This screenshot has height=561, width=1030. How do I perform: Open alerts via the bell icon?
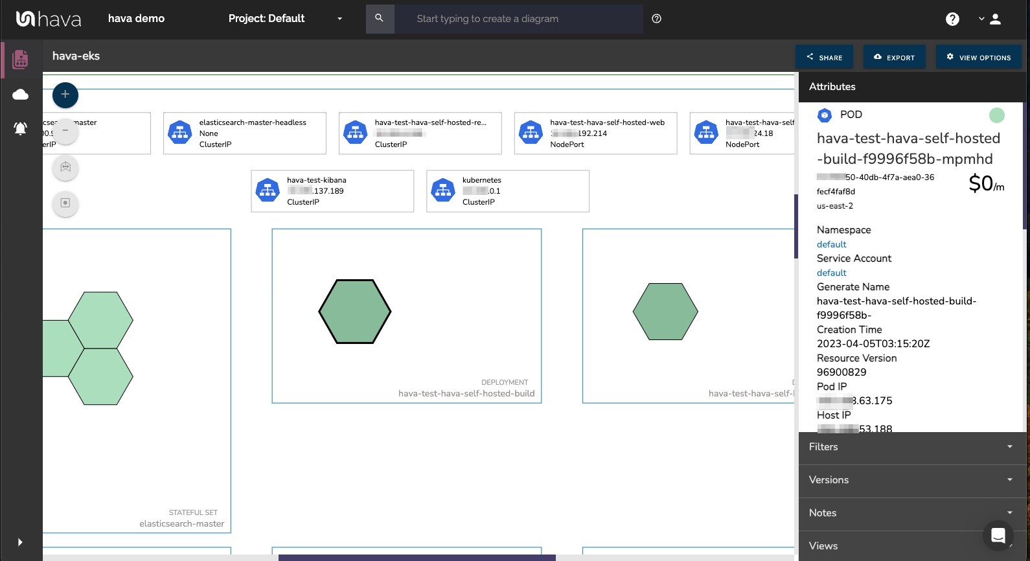(x=20, y=128)
